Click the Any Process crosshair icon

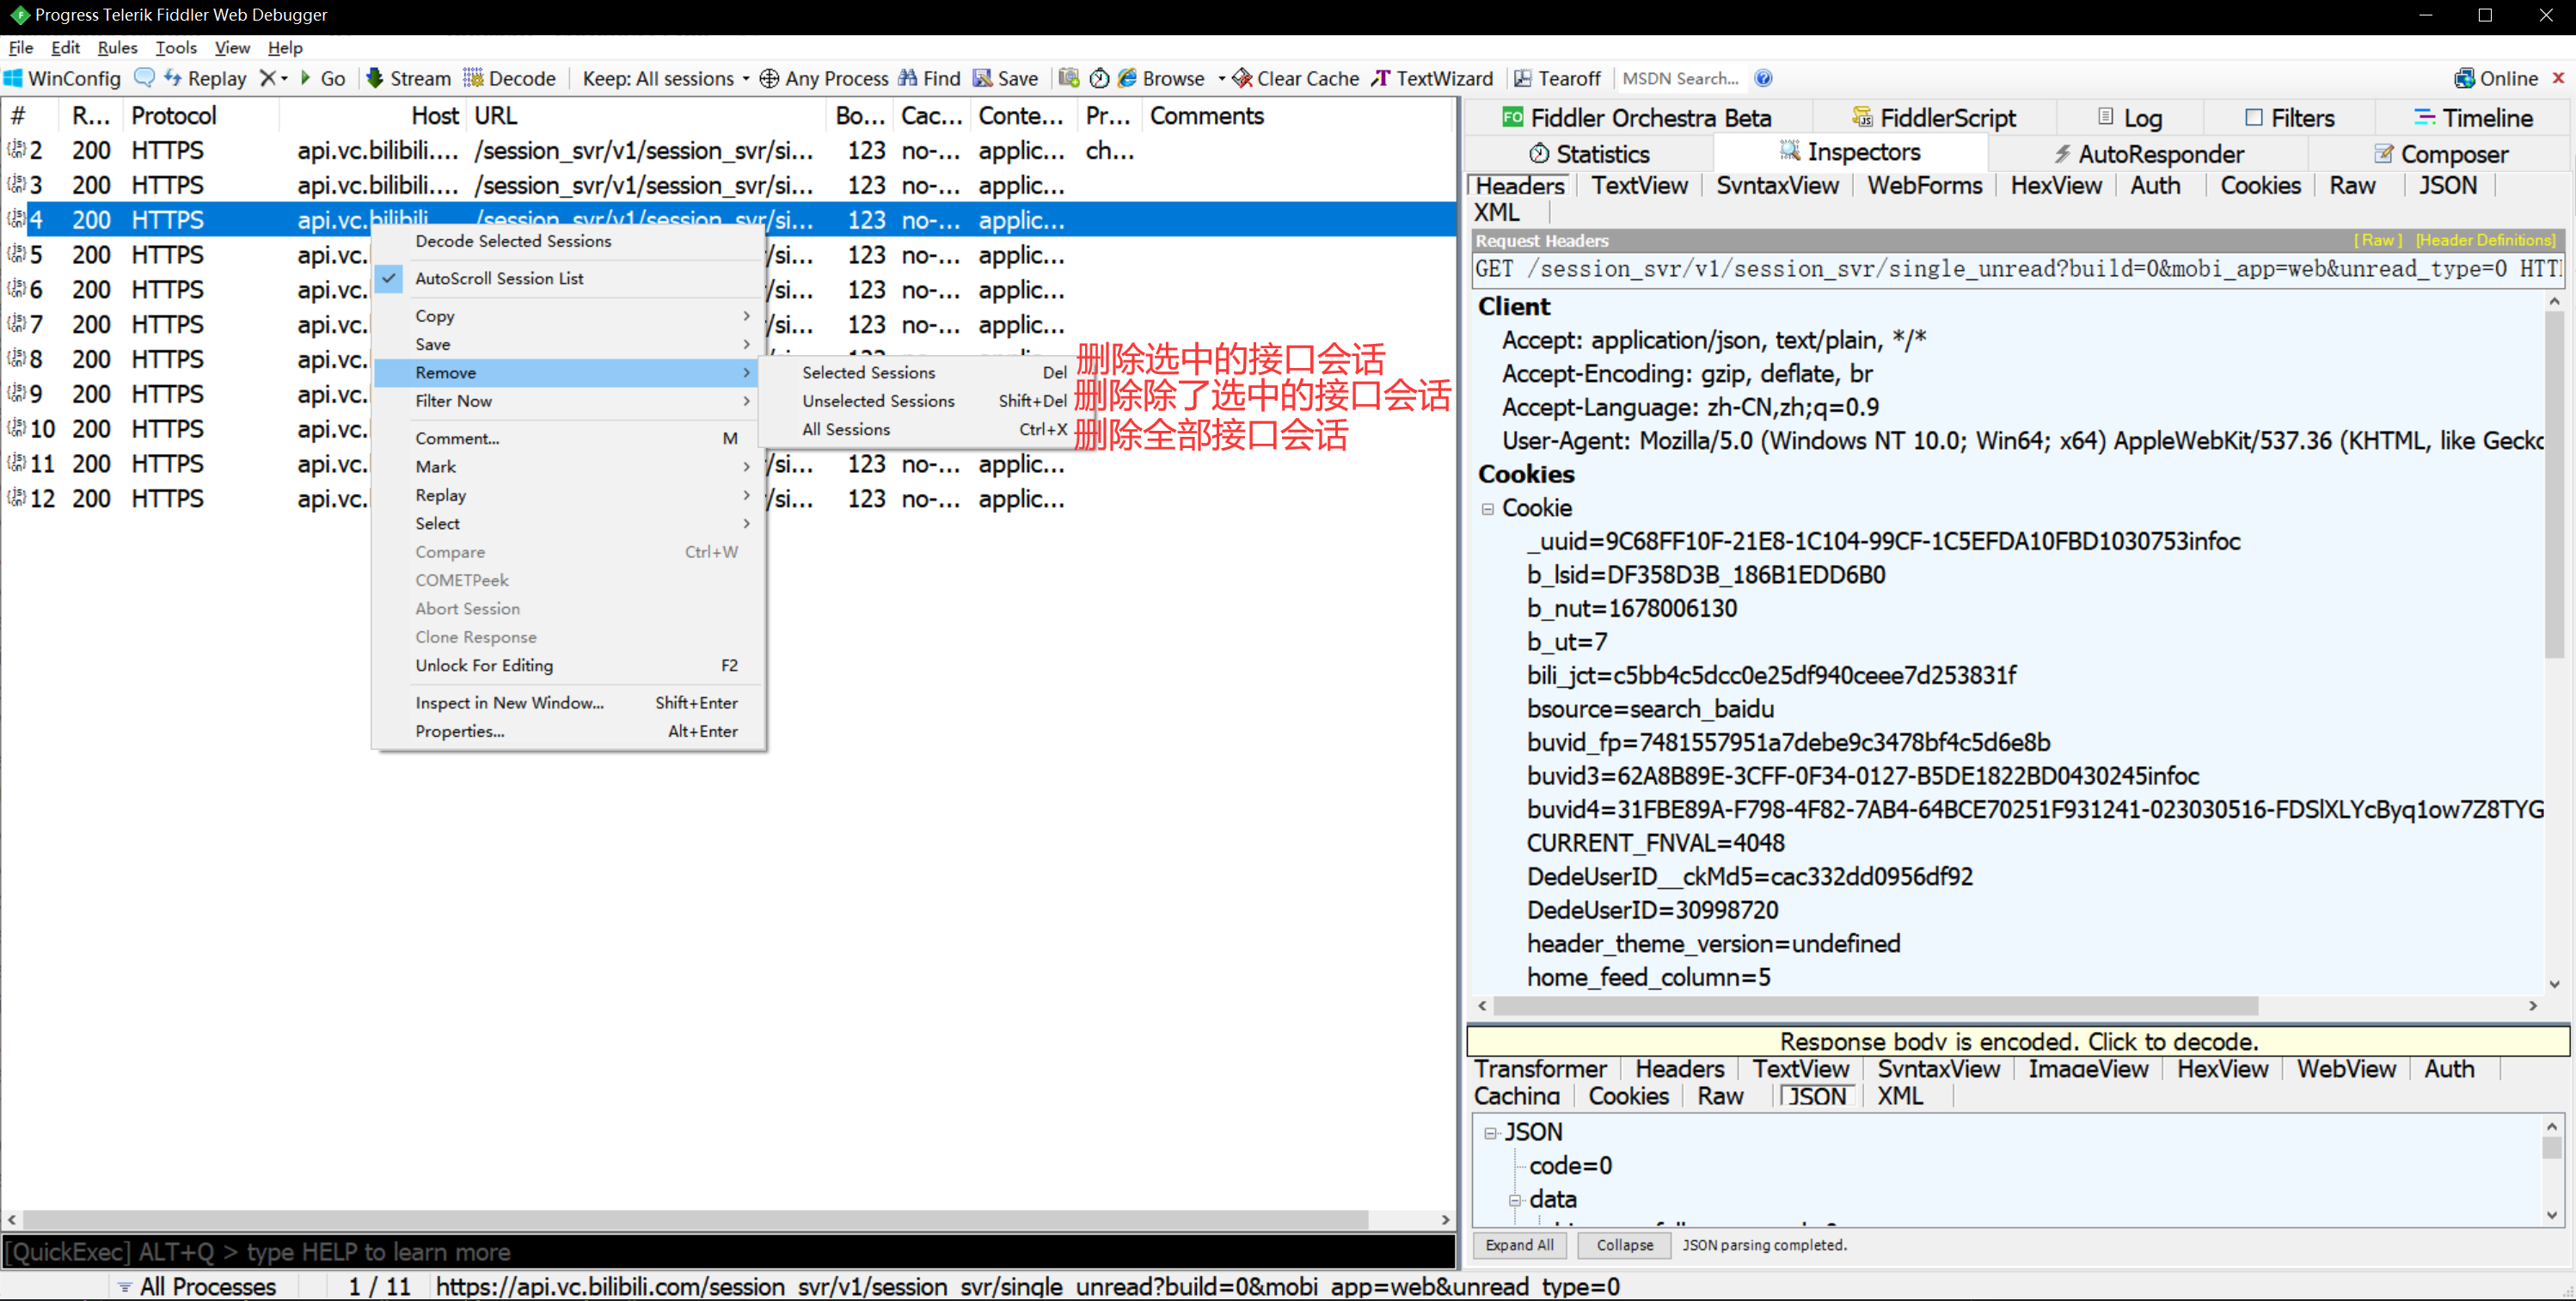(769, 78)
